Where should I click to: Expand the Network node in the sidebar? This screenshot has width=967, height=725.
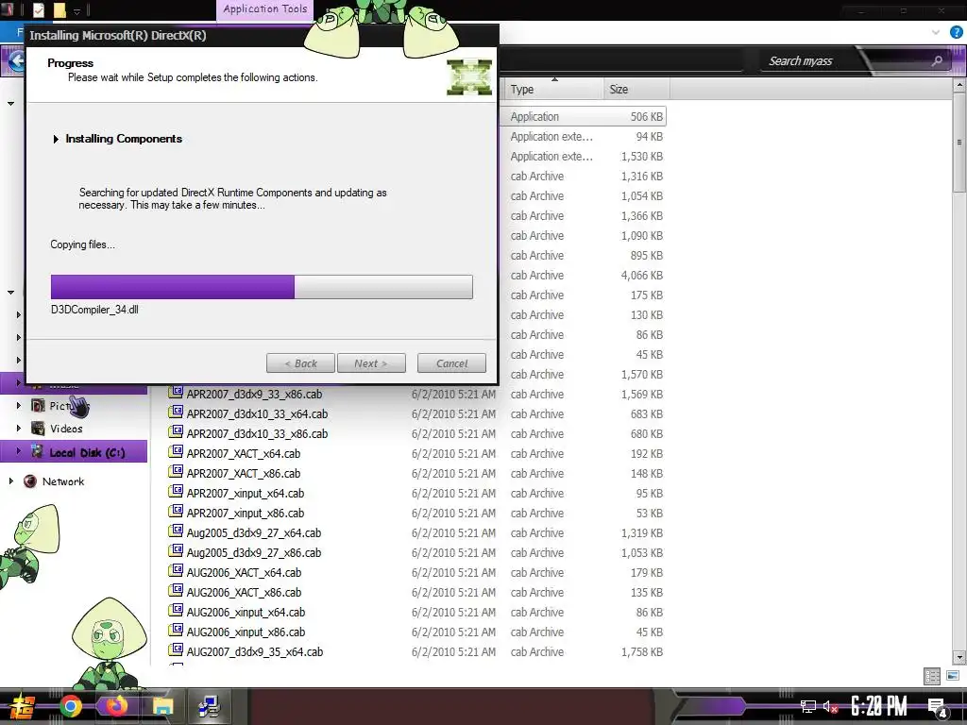tap(11, 481)
